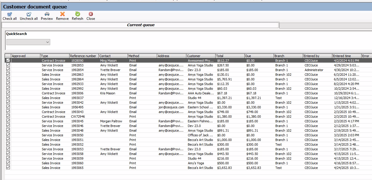Uncheck the checkbox for reference 1992853
372x180 pixels.
[8, 65]
